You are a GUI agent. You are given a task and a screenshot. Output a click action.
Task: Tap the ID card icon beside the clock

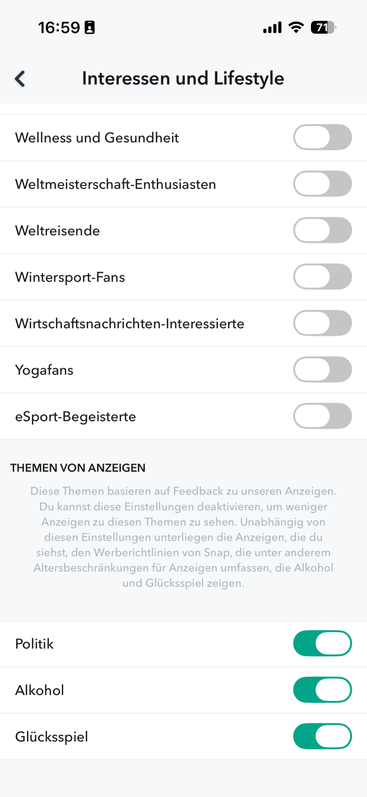90,27
